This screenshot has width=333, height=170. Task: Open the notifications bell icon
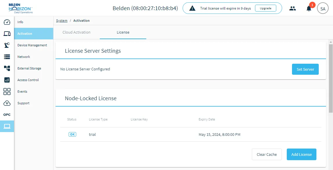pyautogui.click(x=309, y=9)
